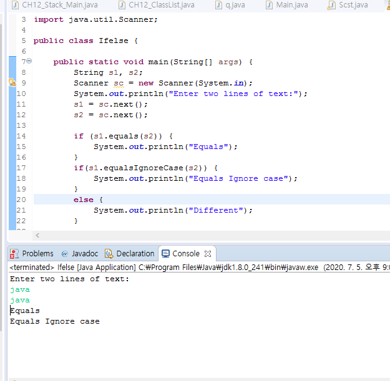
Task: Click the console "Enter two lines of text:" output
Action: [x=70, y=279]
